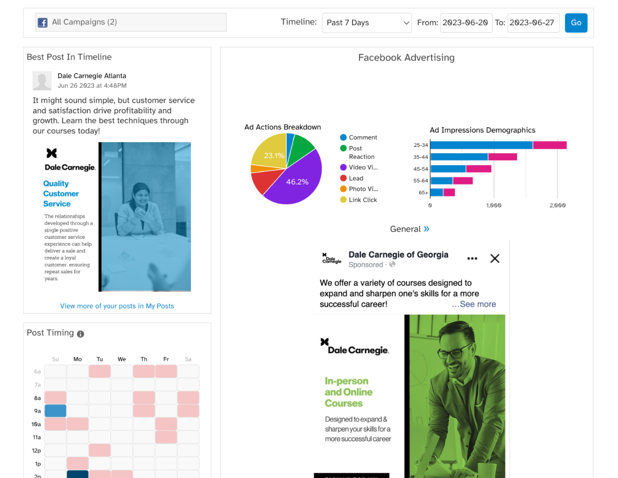This screenshot has height=478, width=618.
Task: Click the globe icon next to Sponsored
Action: [392, 264]
